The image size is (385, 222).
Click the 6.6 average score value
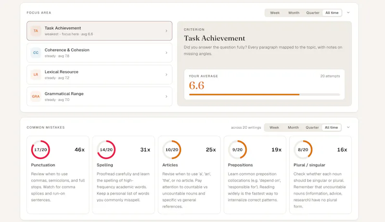pyautogui.click(x=196, y=86)
